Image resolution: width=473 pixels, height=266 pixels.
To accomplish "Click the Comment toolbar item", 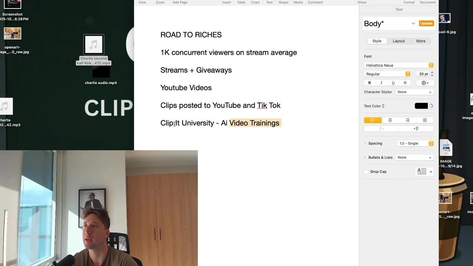I will 315,2.
